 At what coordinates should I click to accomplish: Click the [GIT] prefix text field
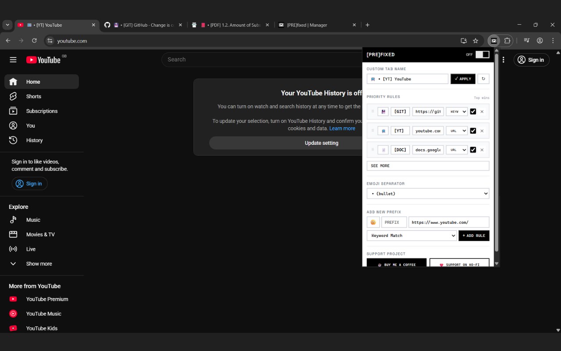[400, 111]
